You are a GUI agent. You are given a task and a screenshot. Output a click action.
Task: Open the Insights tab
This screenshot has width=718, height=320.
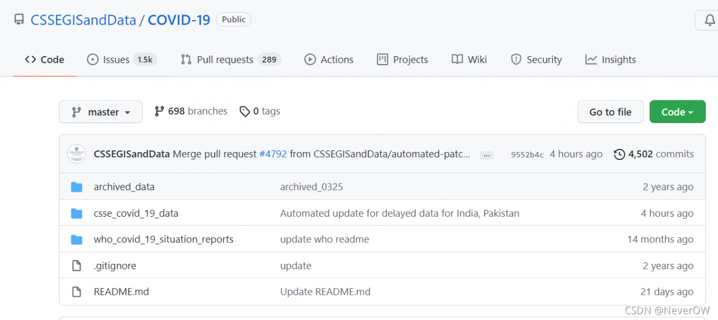click(x=611, y=60)
